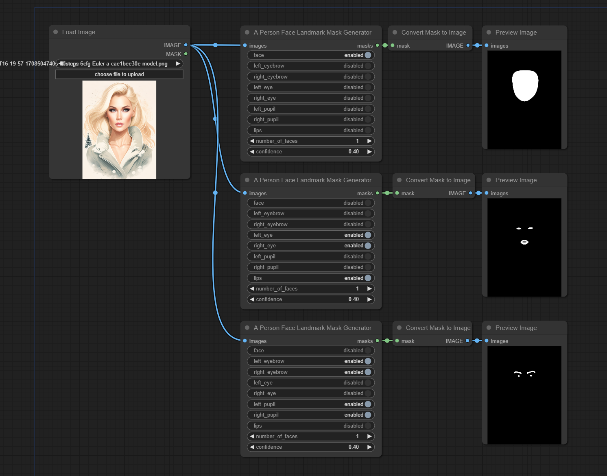
Task: Click collapse dot of bottom Convert Mask to Image node
Action: (x=399, y=328)
